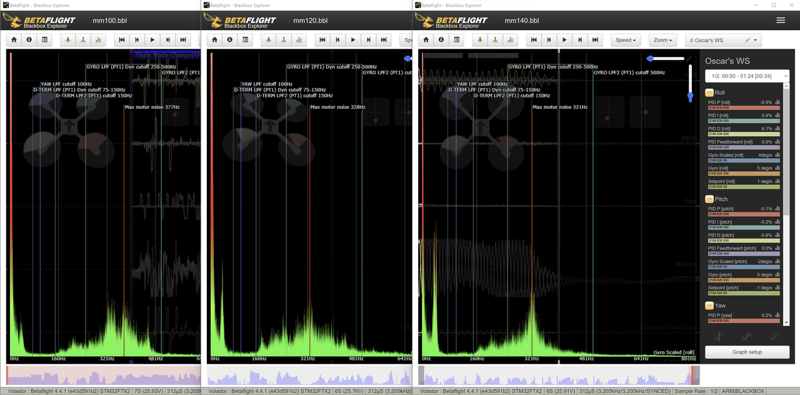
Task: Toggle craft view in mm140.bbl window
Action: click(480, 40)
